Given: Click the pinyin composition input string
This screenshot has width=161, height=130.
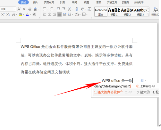Looking at the screenshot, I should coord(112,86).
